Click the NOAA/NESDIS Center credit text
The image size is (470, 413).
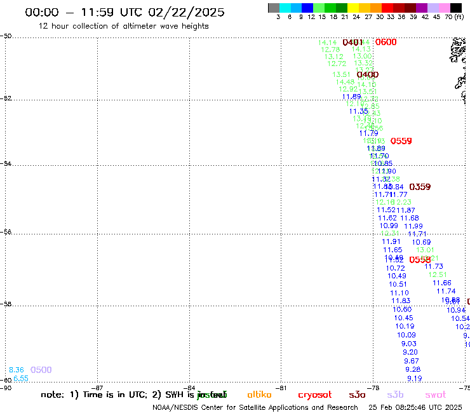(255, 408)
